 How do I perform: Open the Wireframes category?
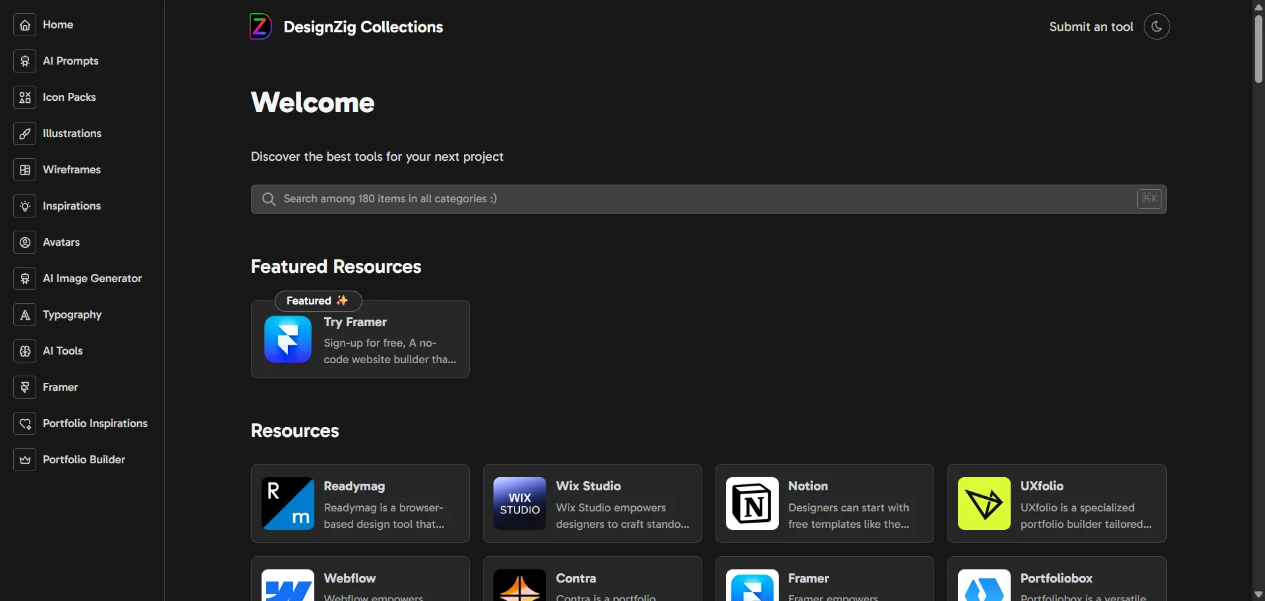coord(72,170)
